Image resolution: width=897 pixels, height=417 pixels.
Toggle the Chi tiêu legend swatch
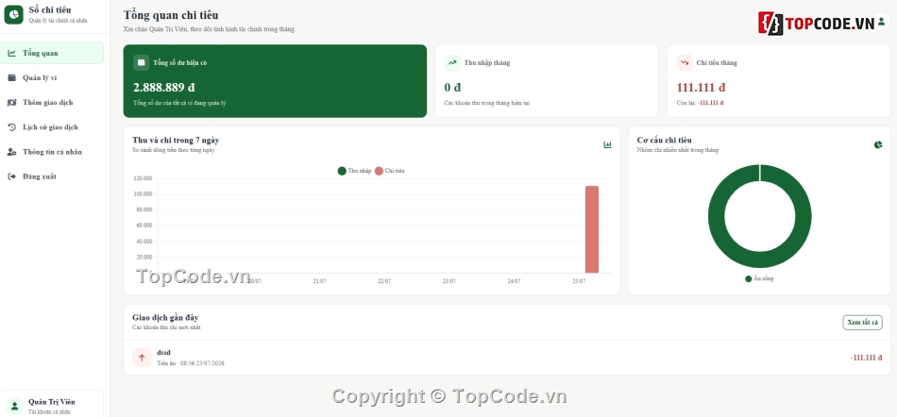click(x=379, y=171)
